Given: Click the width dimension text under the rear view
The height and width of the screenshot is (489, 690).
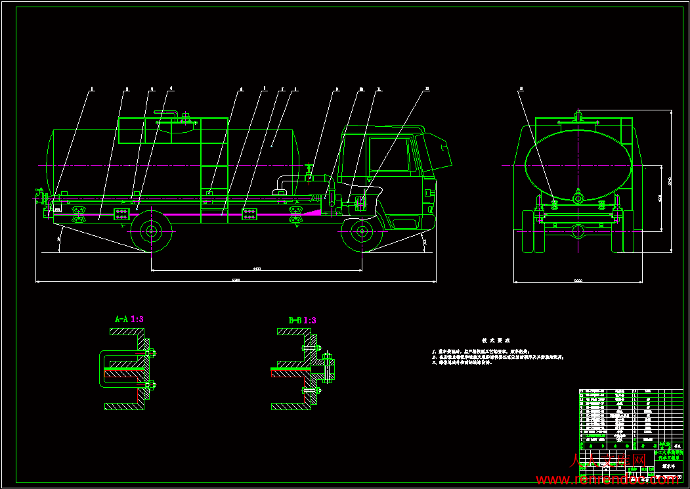Looking at the screenshot, I should click(578, 281).
